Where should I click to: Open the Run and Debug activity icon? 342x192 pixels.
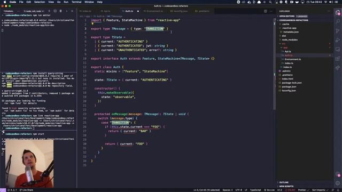tap(338, 40)
